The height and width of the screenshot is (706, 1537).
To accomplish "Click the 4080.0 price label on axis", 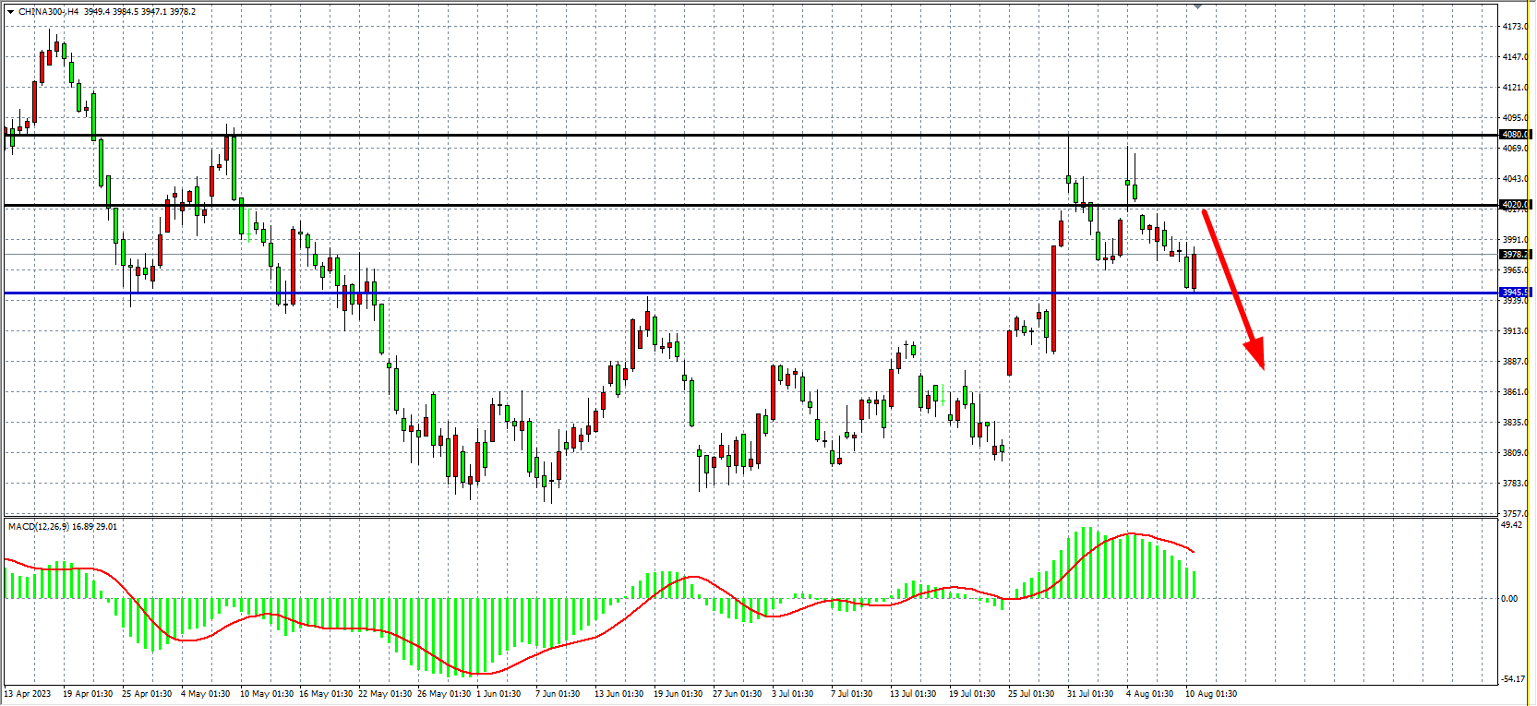I will (x=1515, y=135).
